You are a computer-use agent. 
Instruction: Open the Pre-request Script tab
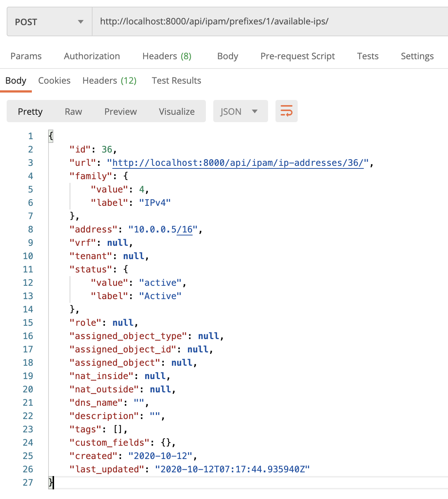pos(298,56)
